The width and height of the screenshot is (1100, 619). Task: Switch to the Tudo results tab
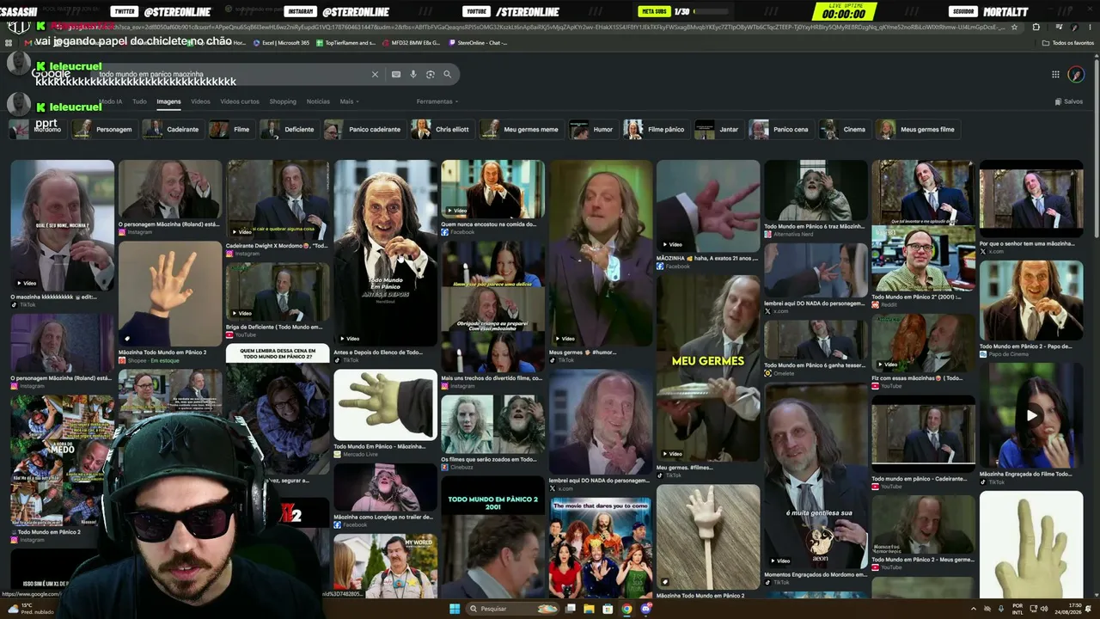(x=139, y=101)
